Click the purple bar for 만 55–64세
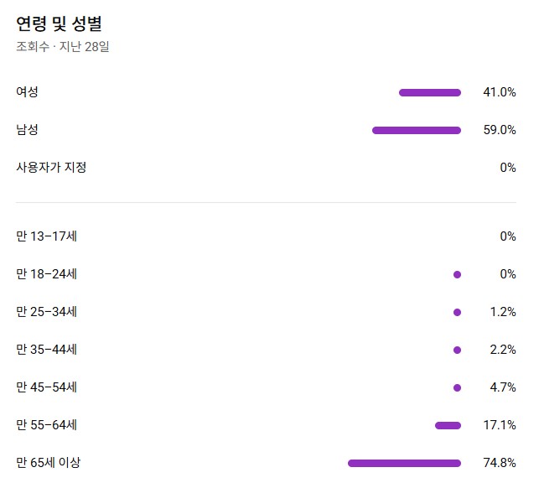Viewport: 539px width, 483px height. point(448,425)
